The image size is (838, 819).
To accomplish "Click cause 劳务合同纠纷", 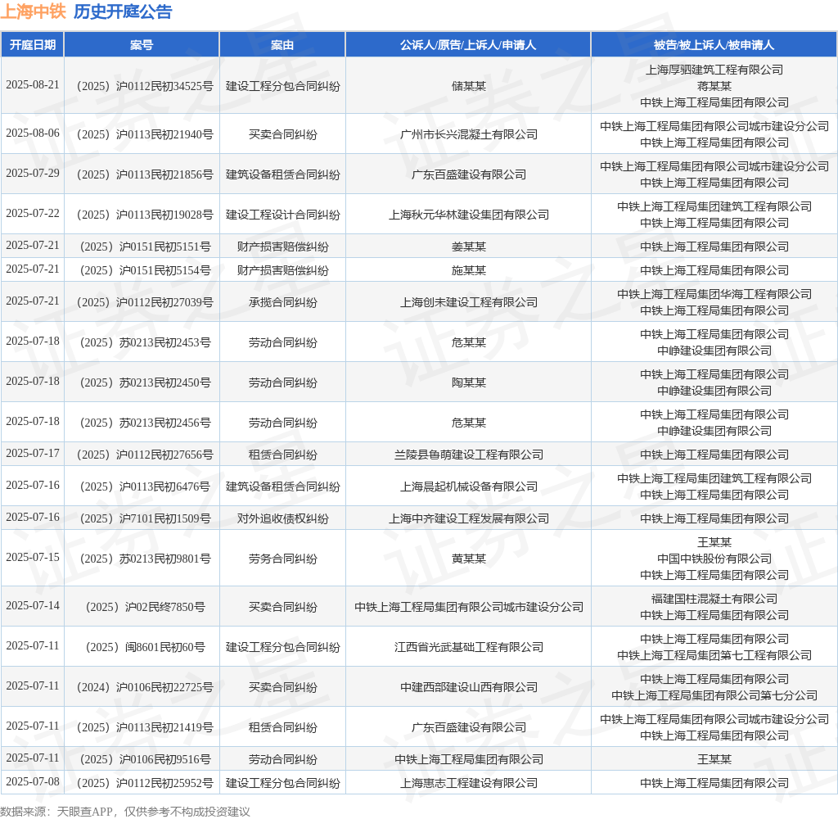I will (x=282, y=559).
